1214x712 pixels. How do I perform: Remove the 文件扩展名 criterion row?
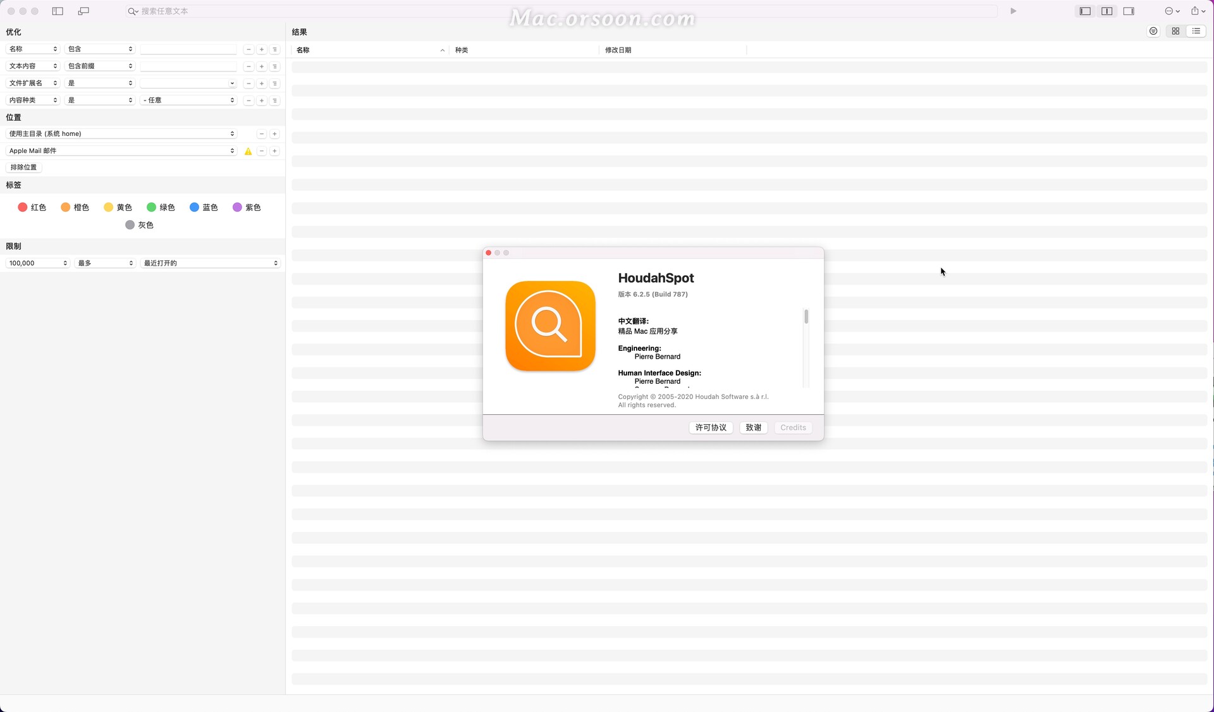pos(248,83)
